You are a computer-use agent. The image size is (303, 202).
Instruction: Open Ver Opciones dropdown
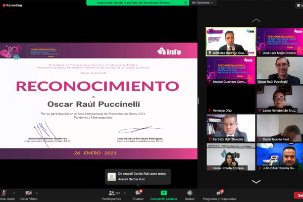[x=202, y=3]
